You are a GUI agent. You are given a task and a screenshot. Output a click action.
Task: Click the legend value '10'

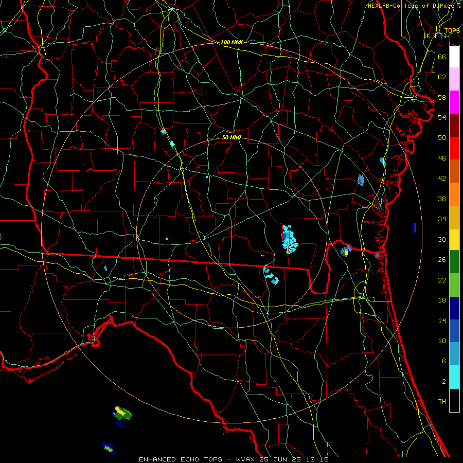(x=442, y=341)
